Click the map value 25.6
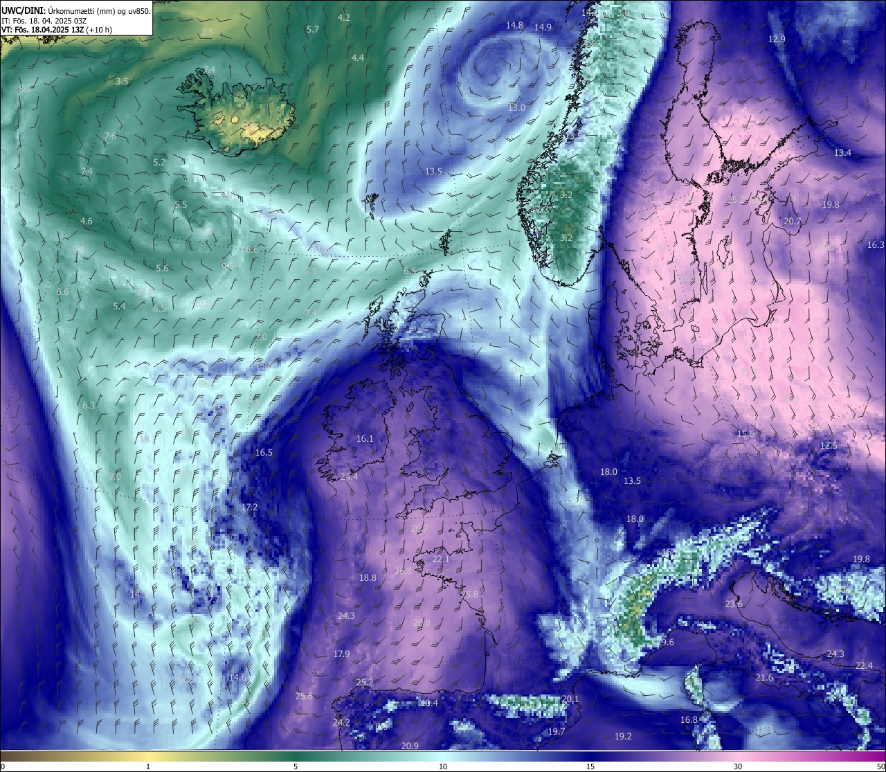The image size is (886, 772). (304, 697)
